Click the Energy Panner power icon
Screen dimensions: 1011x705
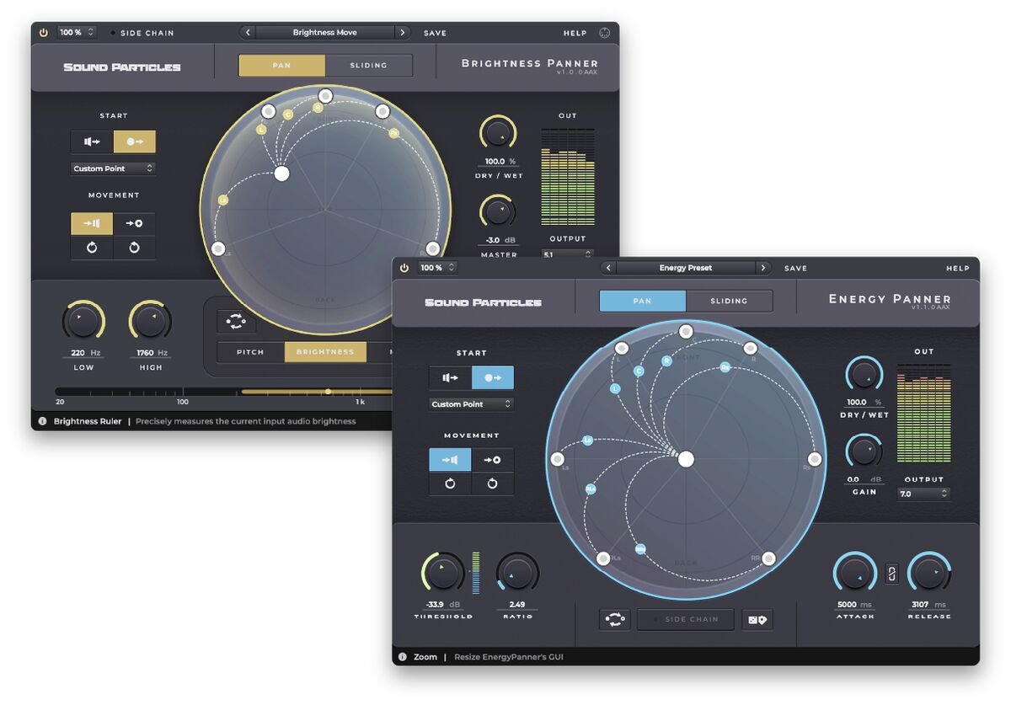tap(404, 268)
